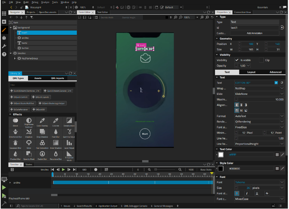Viewport: 289px width, 209px height.
Task: Switch to the States tab
Action: (29, 164)
